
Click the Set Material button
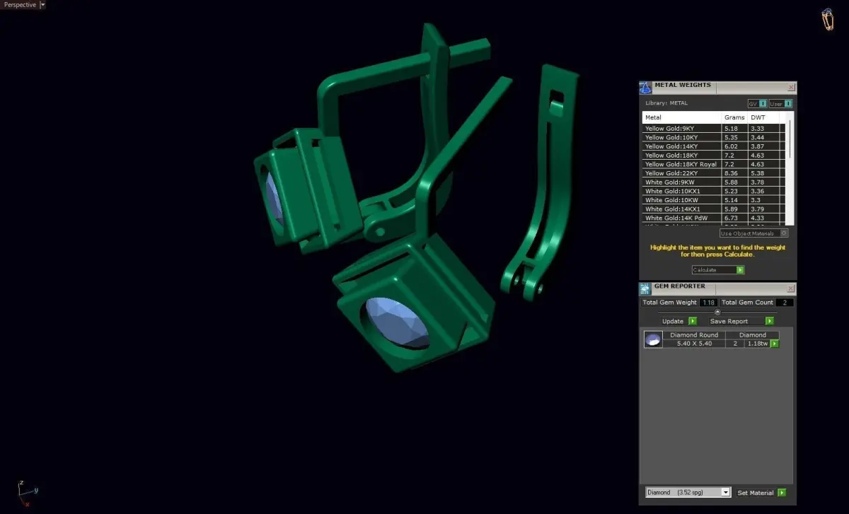point(756,493)
